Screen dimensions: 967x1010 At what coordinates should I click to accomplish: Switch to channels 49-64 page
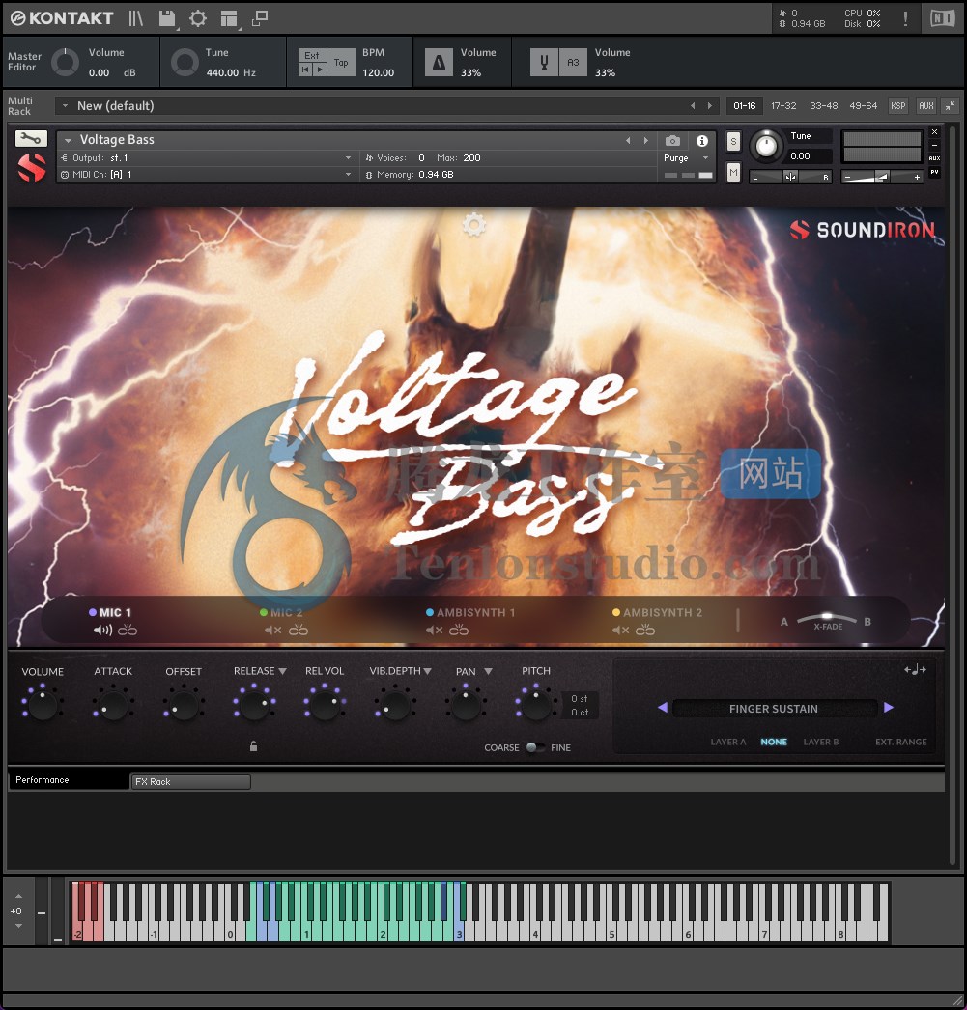tap(864, 105)
